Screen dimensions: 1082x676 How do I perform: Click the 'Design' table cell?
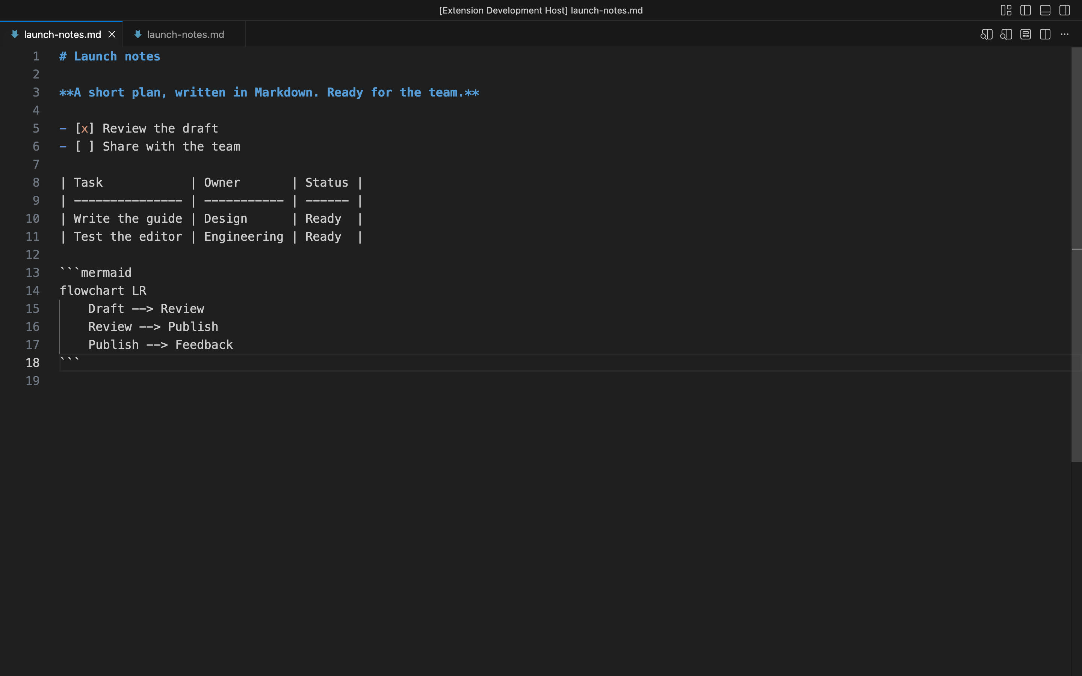[225, 219]
